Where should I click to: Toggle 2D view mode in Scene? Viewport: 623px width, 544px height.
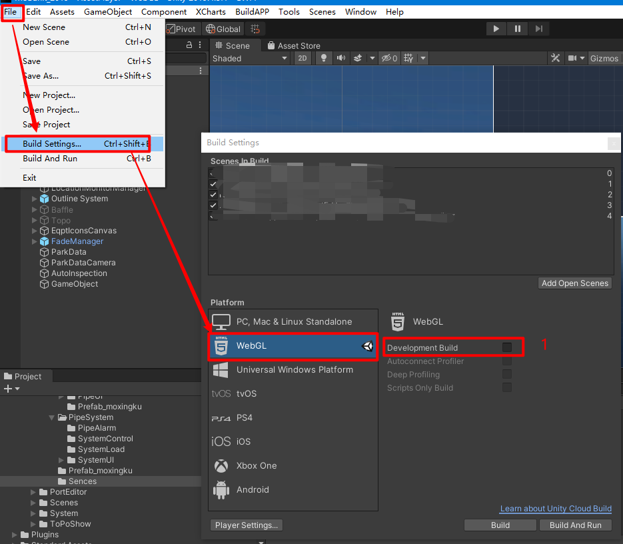click(303, 59)
